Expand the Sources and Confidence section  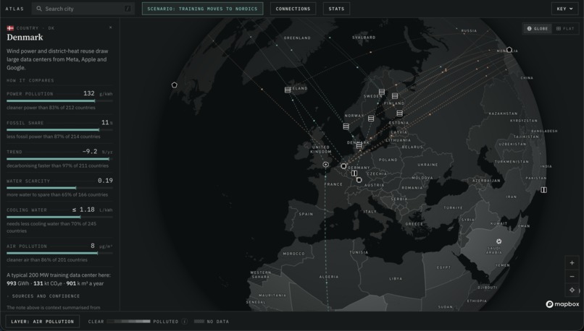43,296
